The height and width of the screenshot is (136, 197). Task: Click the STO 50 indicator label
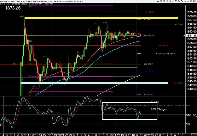point(191,115)
